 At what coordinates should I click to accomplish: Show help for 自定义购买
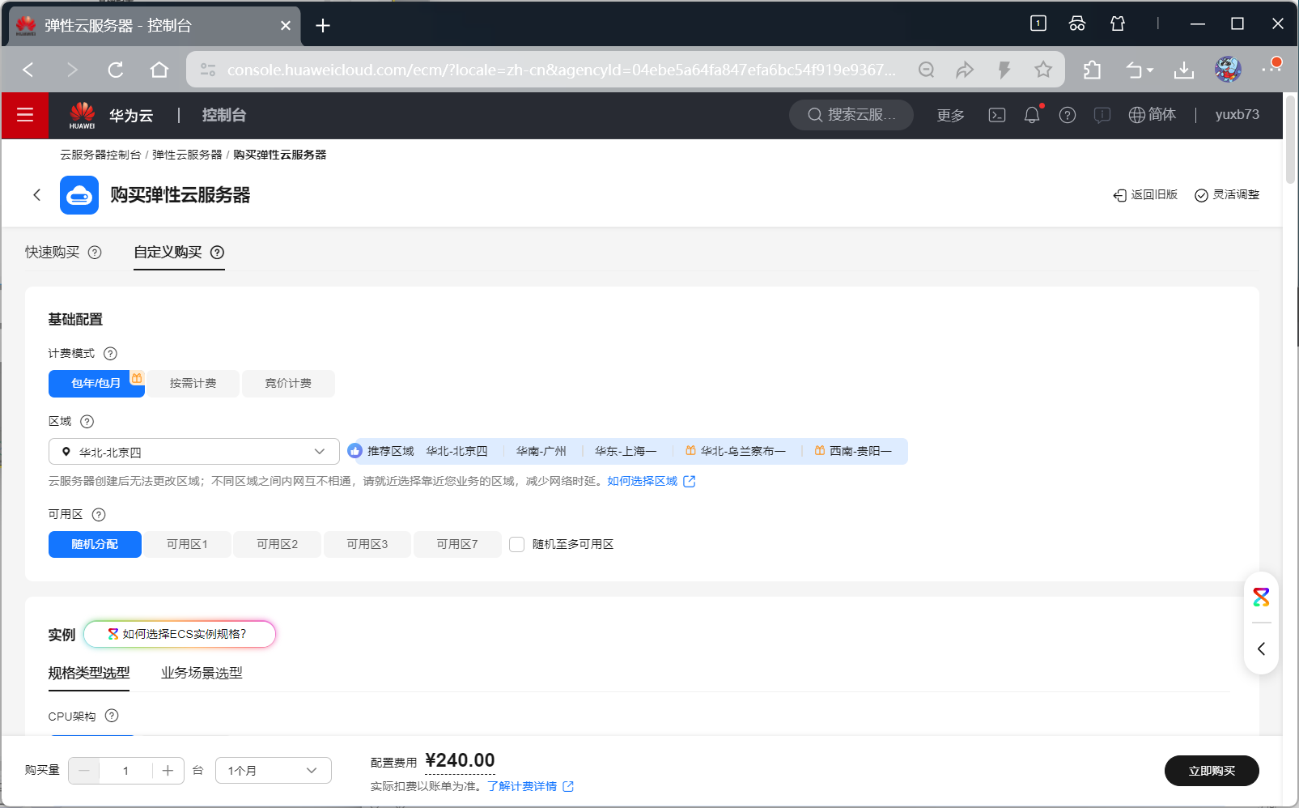click(x=217, y=253)
